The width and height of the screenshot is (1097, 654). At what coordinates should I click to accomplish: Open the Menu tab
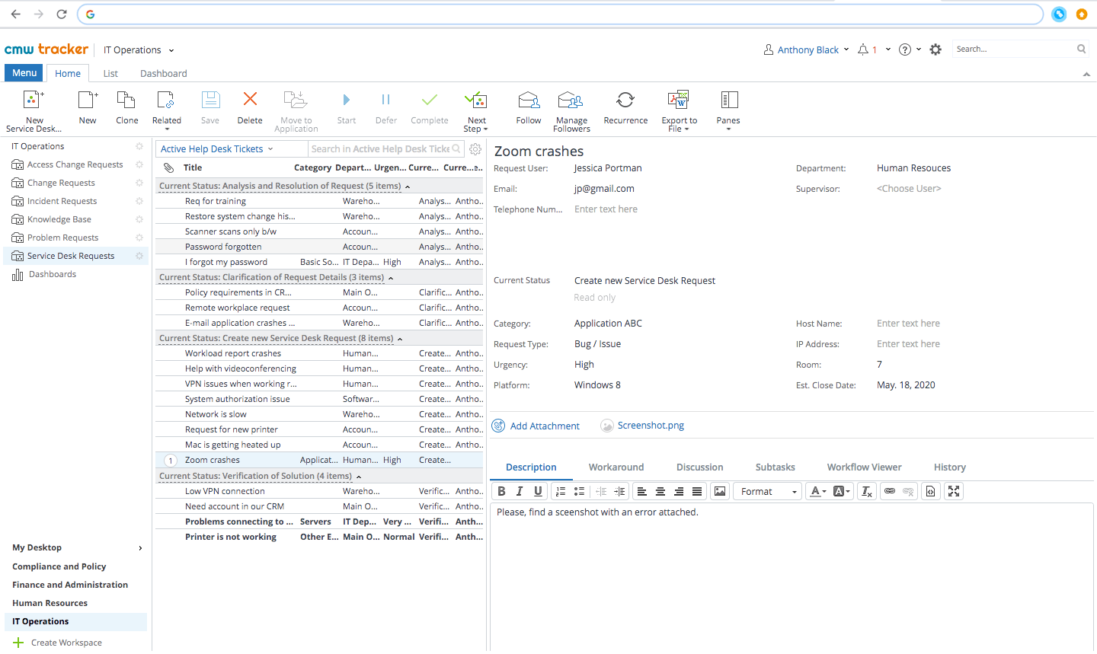coord(24,73)
